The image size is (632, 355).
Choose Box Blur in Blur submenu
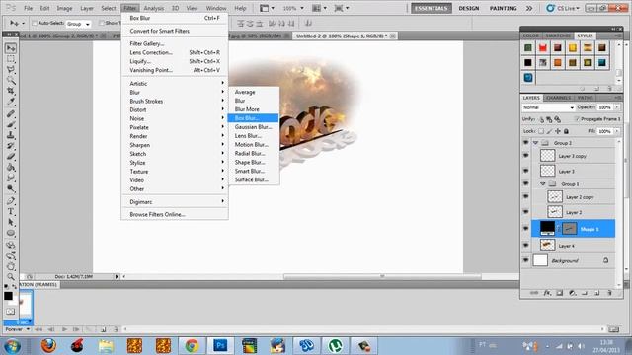pos(253,118)
